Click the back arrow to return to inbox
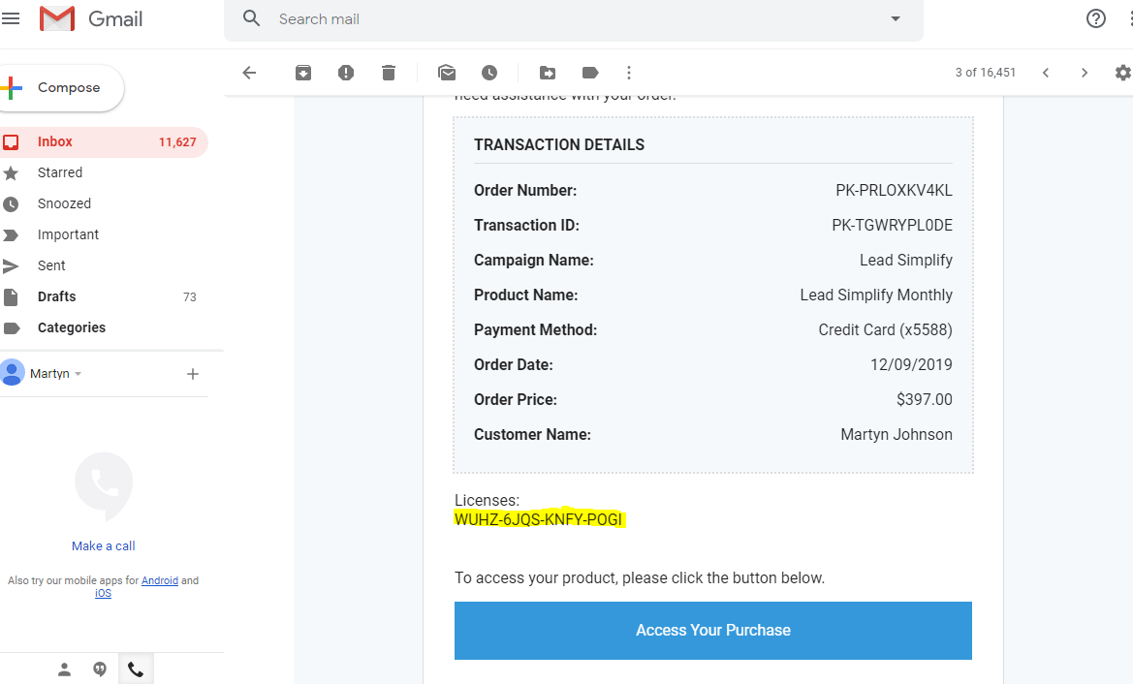 [x=249, y=73]
